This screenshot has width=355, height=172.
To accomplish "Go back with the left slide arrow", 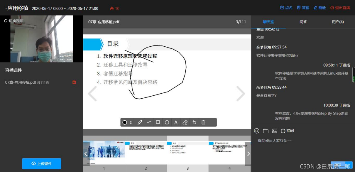I will click(92, 93).
